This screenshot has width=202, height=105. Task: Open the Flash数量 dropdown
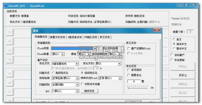point(62,54)
